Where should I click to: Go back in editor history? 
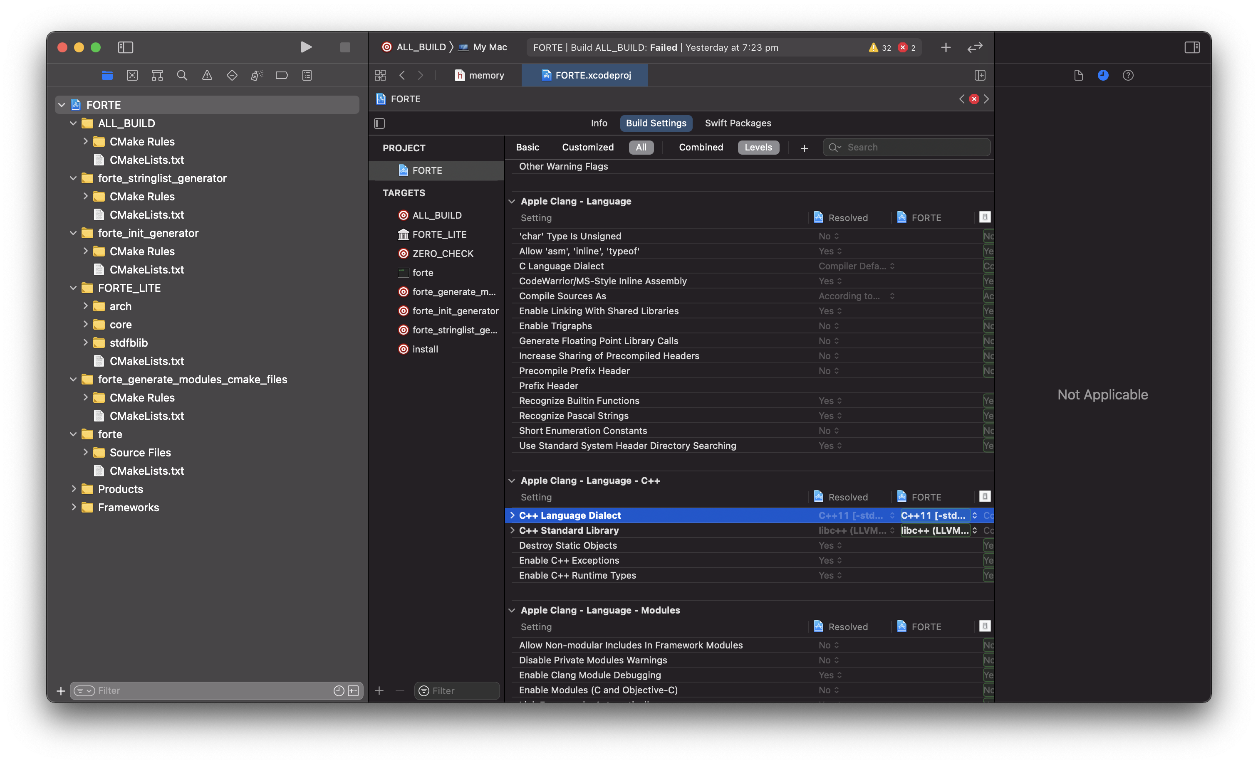pos(402,76)
